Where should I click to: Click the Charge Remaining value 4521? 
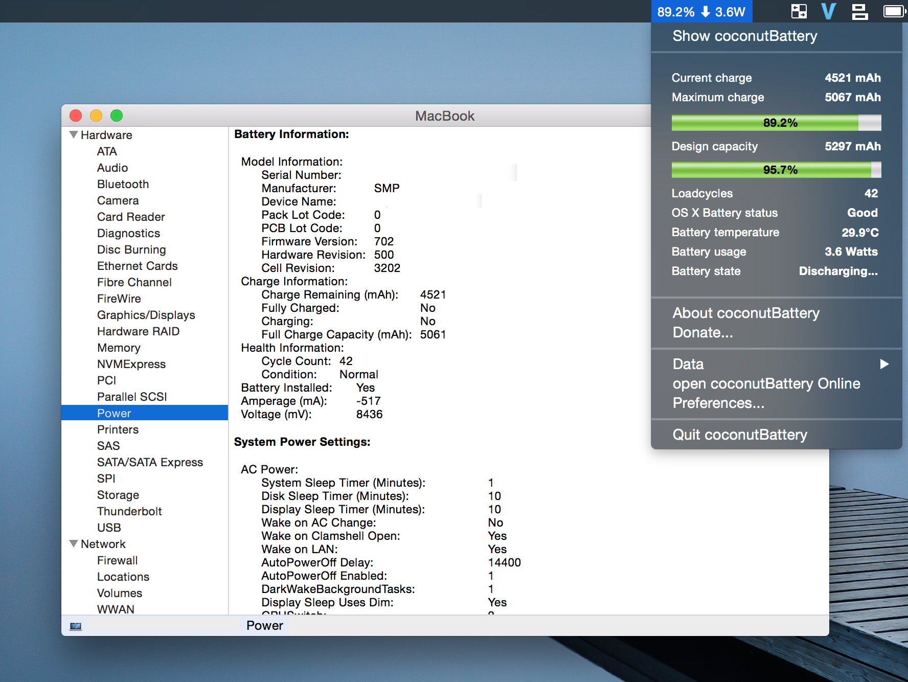click(433, 294)
